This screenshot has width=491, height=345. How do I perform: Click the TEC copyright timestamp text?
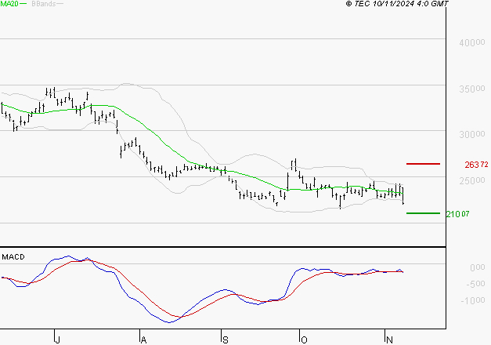pos(397,4)
